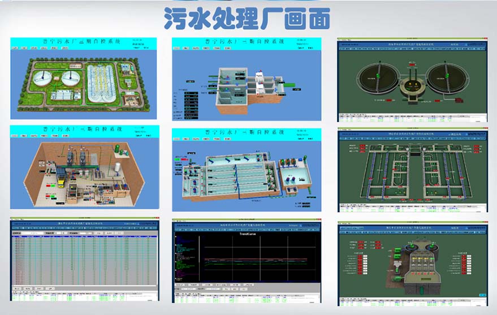Click the green tanks in pump room corner

click(116, 148)
